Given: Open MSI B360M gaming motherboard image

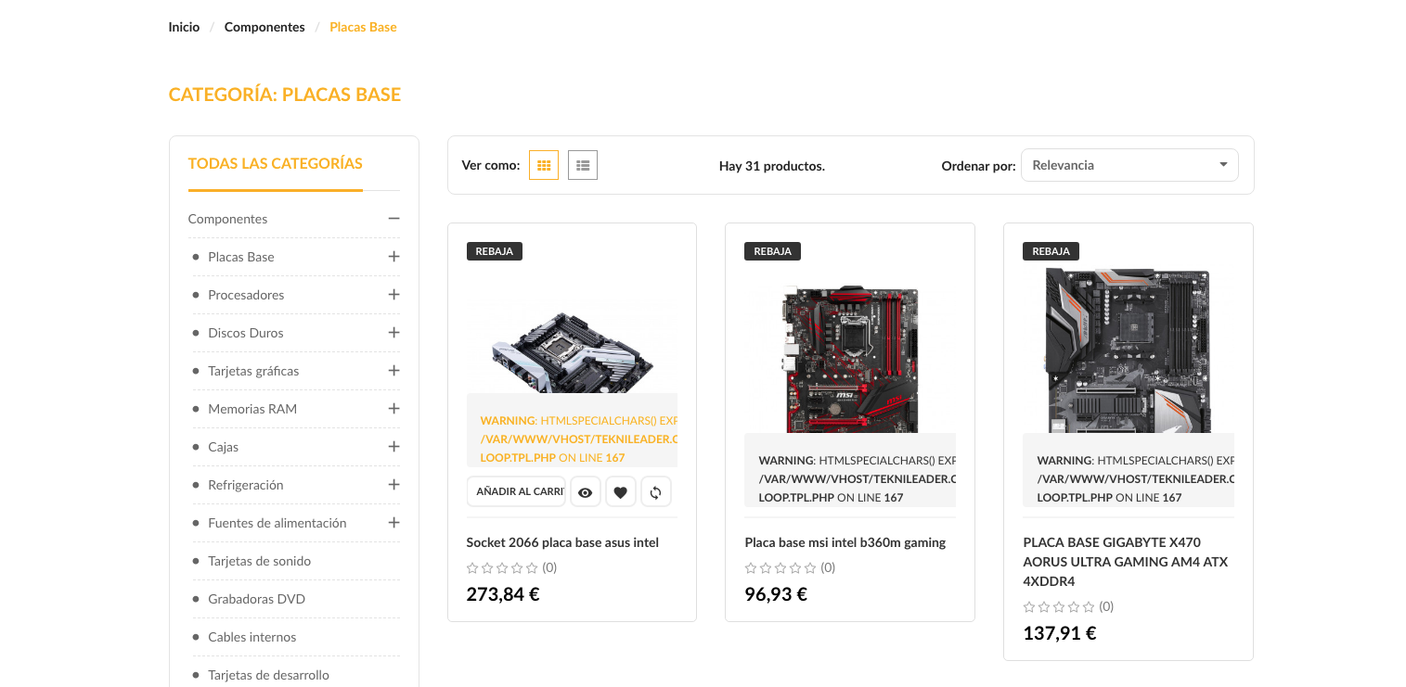Looking at the screenshot, I should tap(850, 358).
